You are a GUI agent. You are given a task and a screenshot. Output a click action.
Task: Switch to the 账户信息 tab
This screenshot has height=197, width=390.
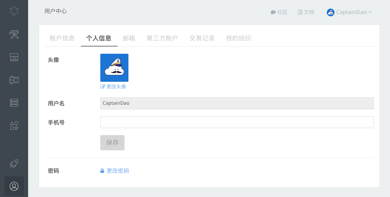coord(62,38)
